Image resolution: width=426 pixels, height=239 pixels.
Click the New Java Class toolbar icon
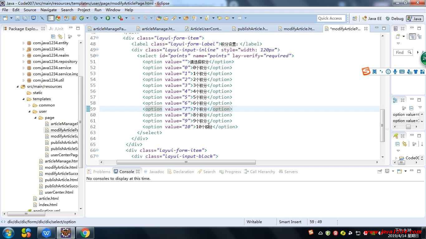point(82,18)
